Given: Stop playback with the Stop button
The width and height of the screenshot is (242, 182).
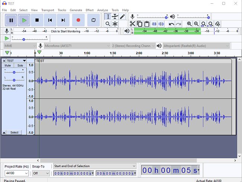Looking at the screenshot, I should tap(37, 20).
